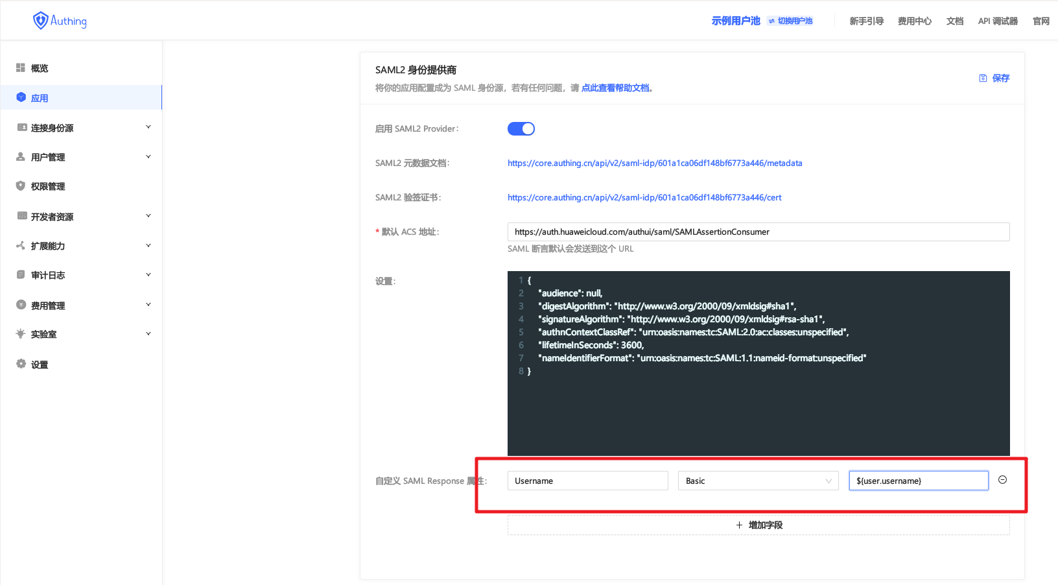Viewport: 1058px width, 585px height.
Task: Click the 默认 ACS 地址 input field
Action: tap(758, 232)
